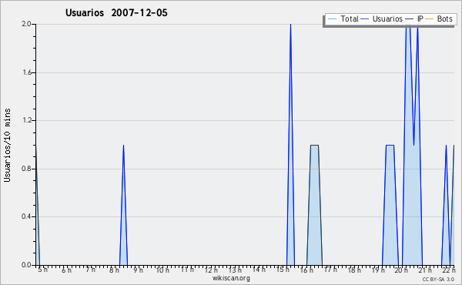The height and width of the screenshot is (285, 462).
Task: Click the '14 h' x-axis label
Action: click(259, 270)
